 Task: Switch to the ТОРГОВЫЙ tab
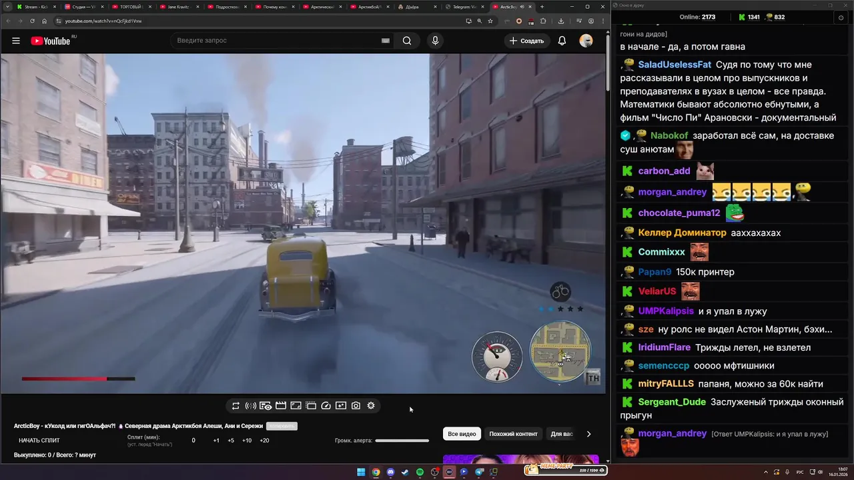point(131,7)
